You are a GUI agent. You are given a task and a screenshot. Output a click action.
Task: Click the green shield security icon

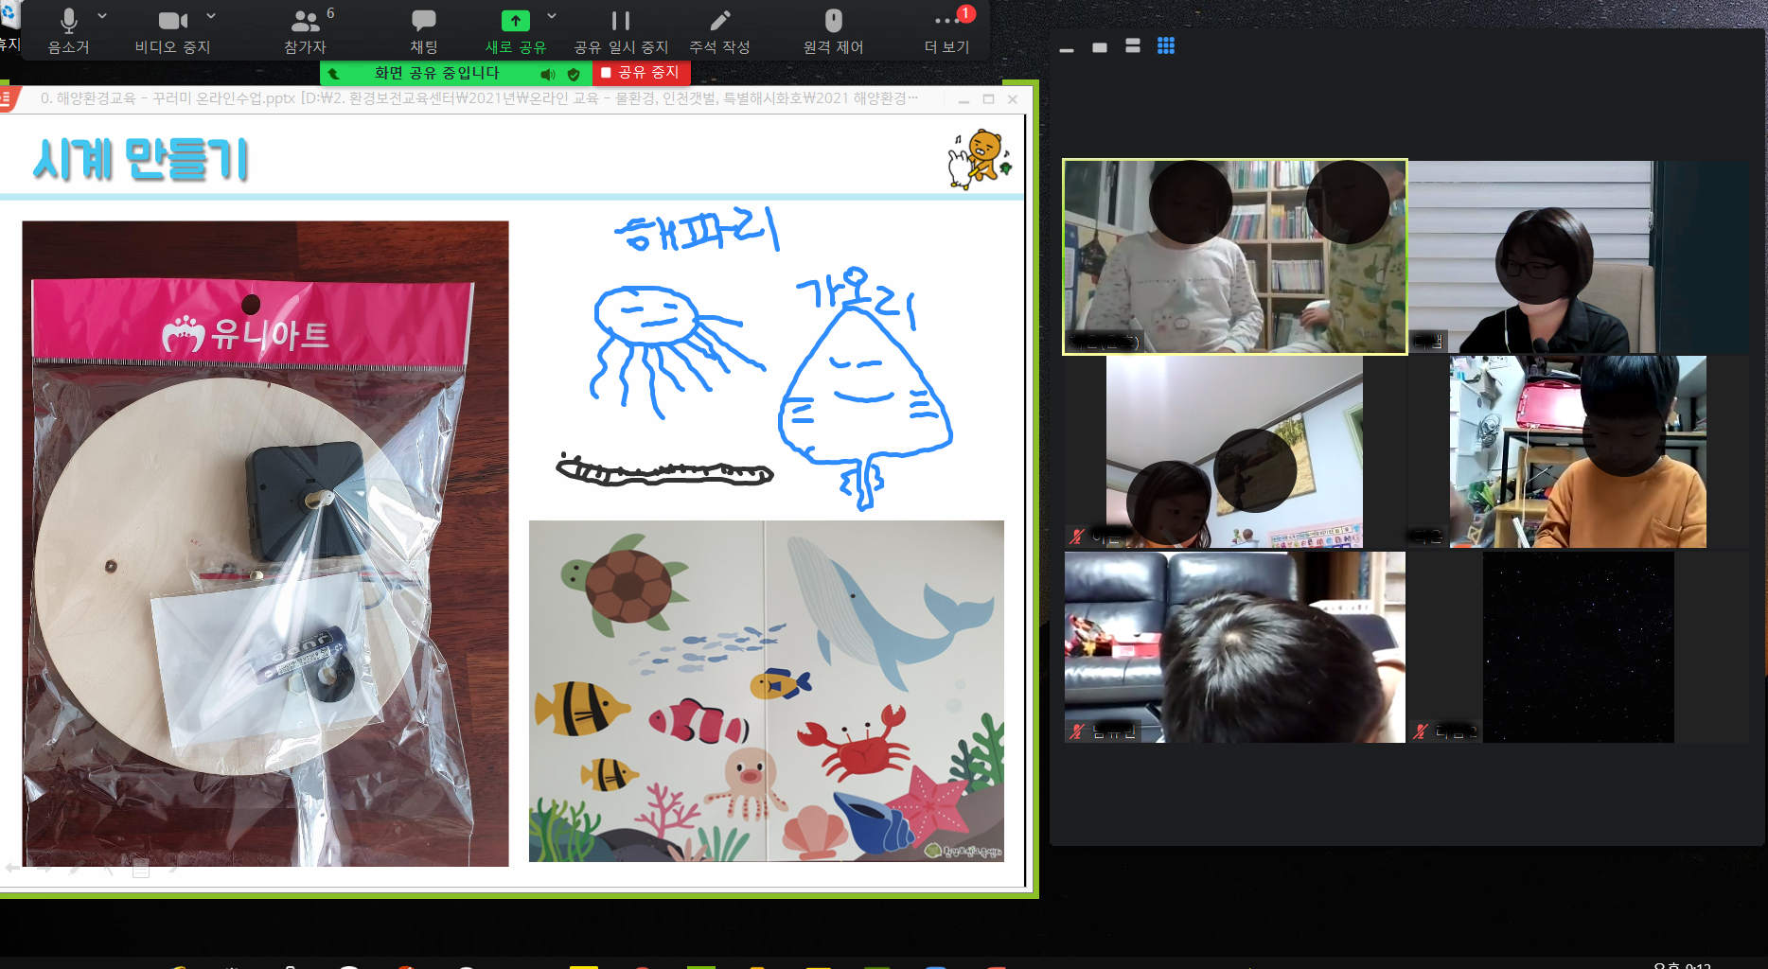pyautogui.click(x=574, y=74)
